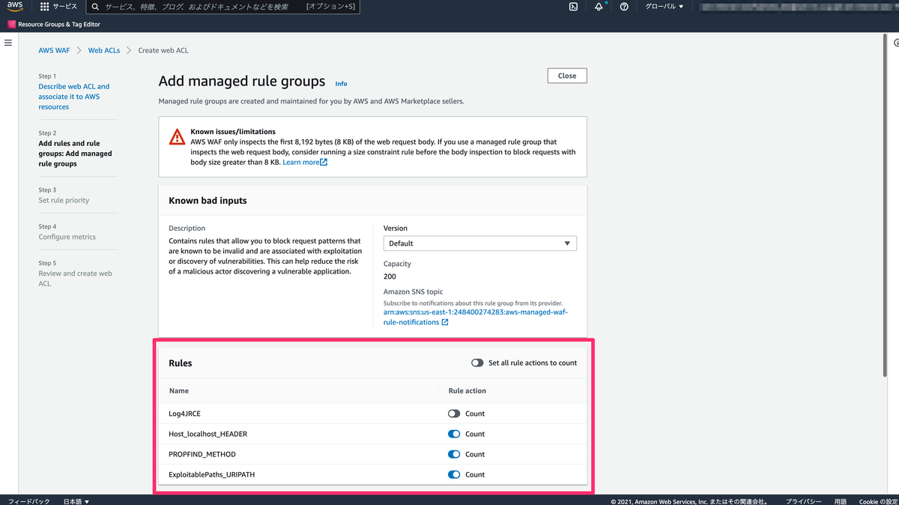
Task: Disable the Host_localhost_HEADER count toggle
Action: pyautogui.click(x=452, y=433)
